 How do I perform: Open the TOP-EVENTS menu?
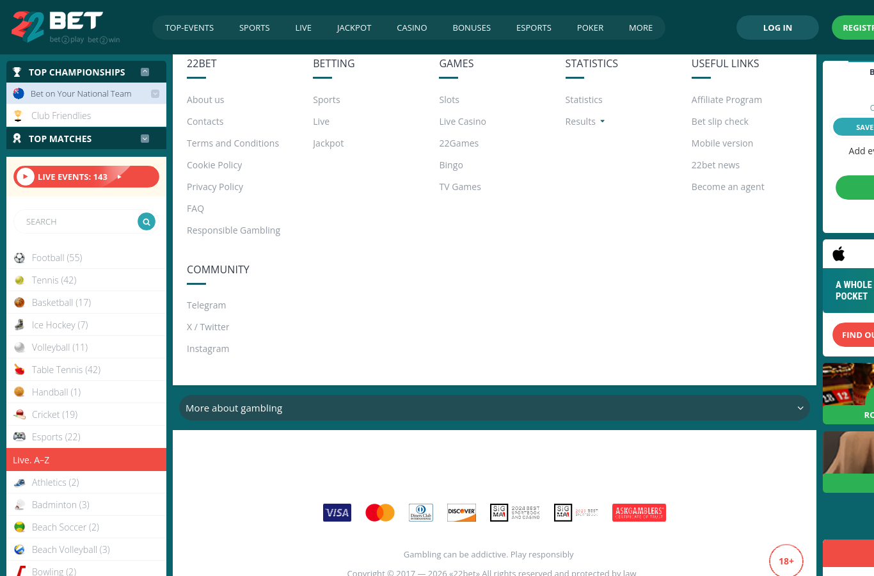point(189,28)
